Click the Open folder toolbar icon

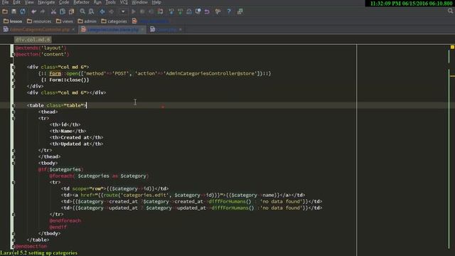pos(5,11)
